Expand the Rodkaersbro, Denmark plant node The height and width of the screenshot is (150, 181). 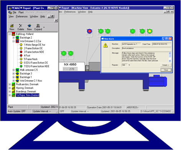tap(10, 84)
